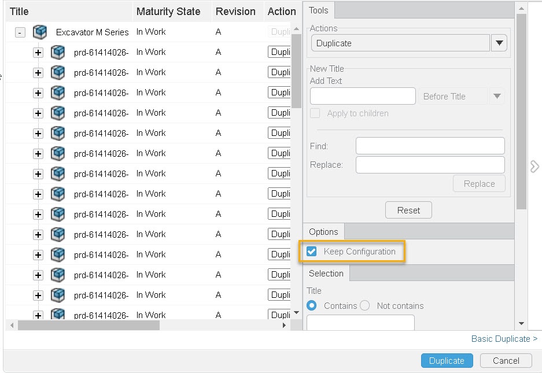The width and height of the screenshot is (542, 373).
Task: Click the right arrow of the horizontal scrollbar
Action: tap(284, 326)
